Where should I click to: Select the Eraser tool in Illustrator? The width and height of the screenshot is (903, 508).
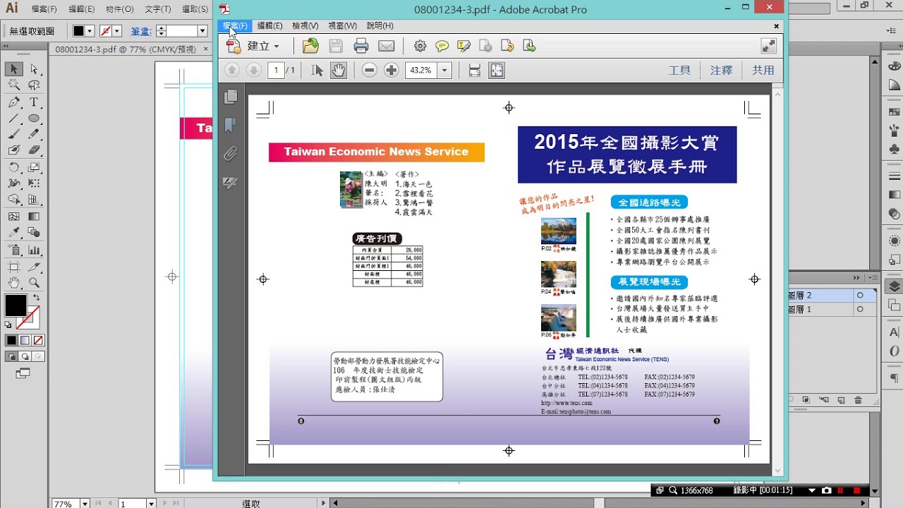point(34,150)
